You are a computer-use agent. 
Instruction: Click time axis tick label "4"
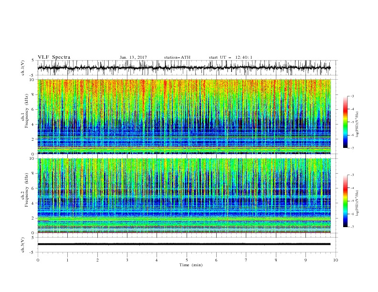coord(157,260)
